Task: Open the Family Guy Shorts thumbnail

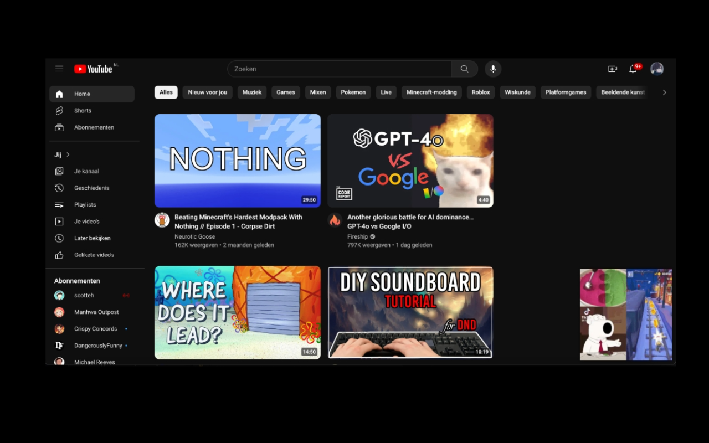Action: pos(626,315)
